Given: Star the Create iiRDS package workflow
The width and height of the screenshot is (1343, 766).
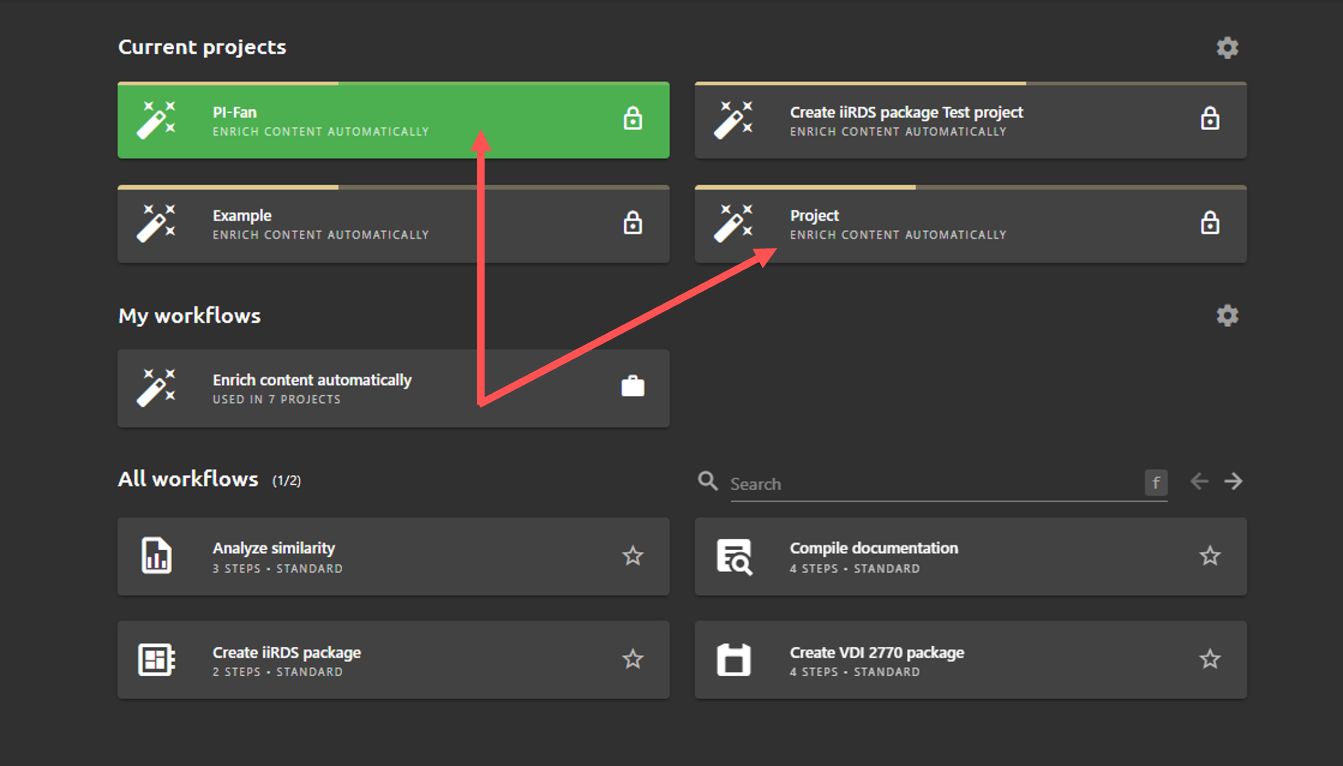Looking at the screenshot, I should pyautogui.click(x=632, y=659).
